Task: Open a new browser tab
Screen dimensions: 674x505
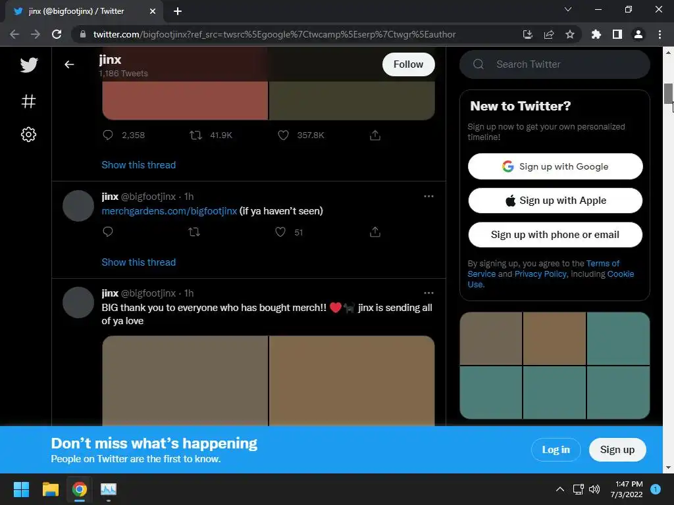Action: pos(178,11)
